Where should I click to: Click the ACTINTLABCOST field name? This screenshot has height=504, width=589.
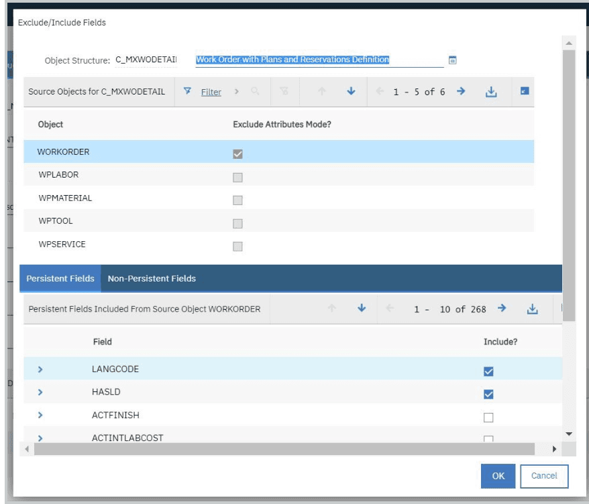coord(127,438)
